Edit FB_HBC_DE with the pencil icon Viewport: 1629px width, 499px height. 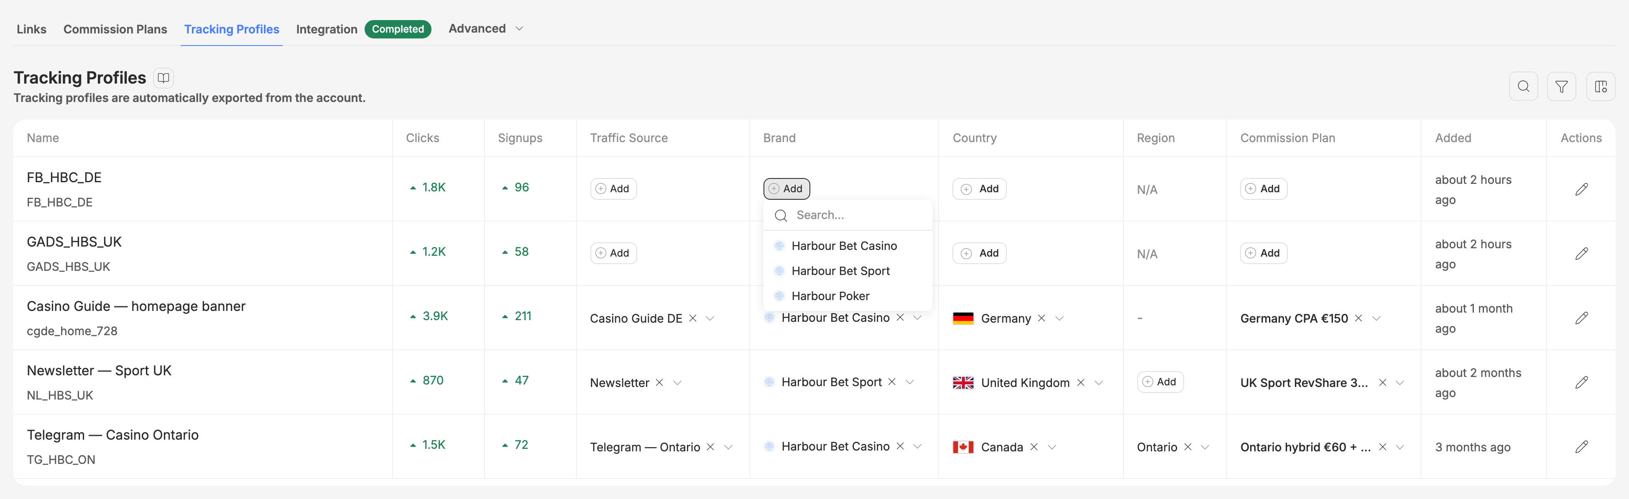[1581, 189]
